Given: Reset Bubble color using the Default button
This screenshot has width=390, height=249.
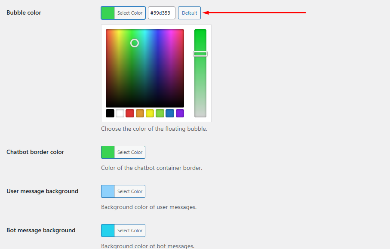Looking at the screenshot, I should [189, 12].
